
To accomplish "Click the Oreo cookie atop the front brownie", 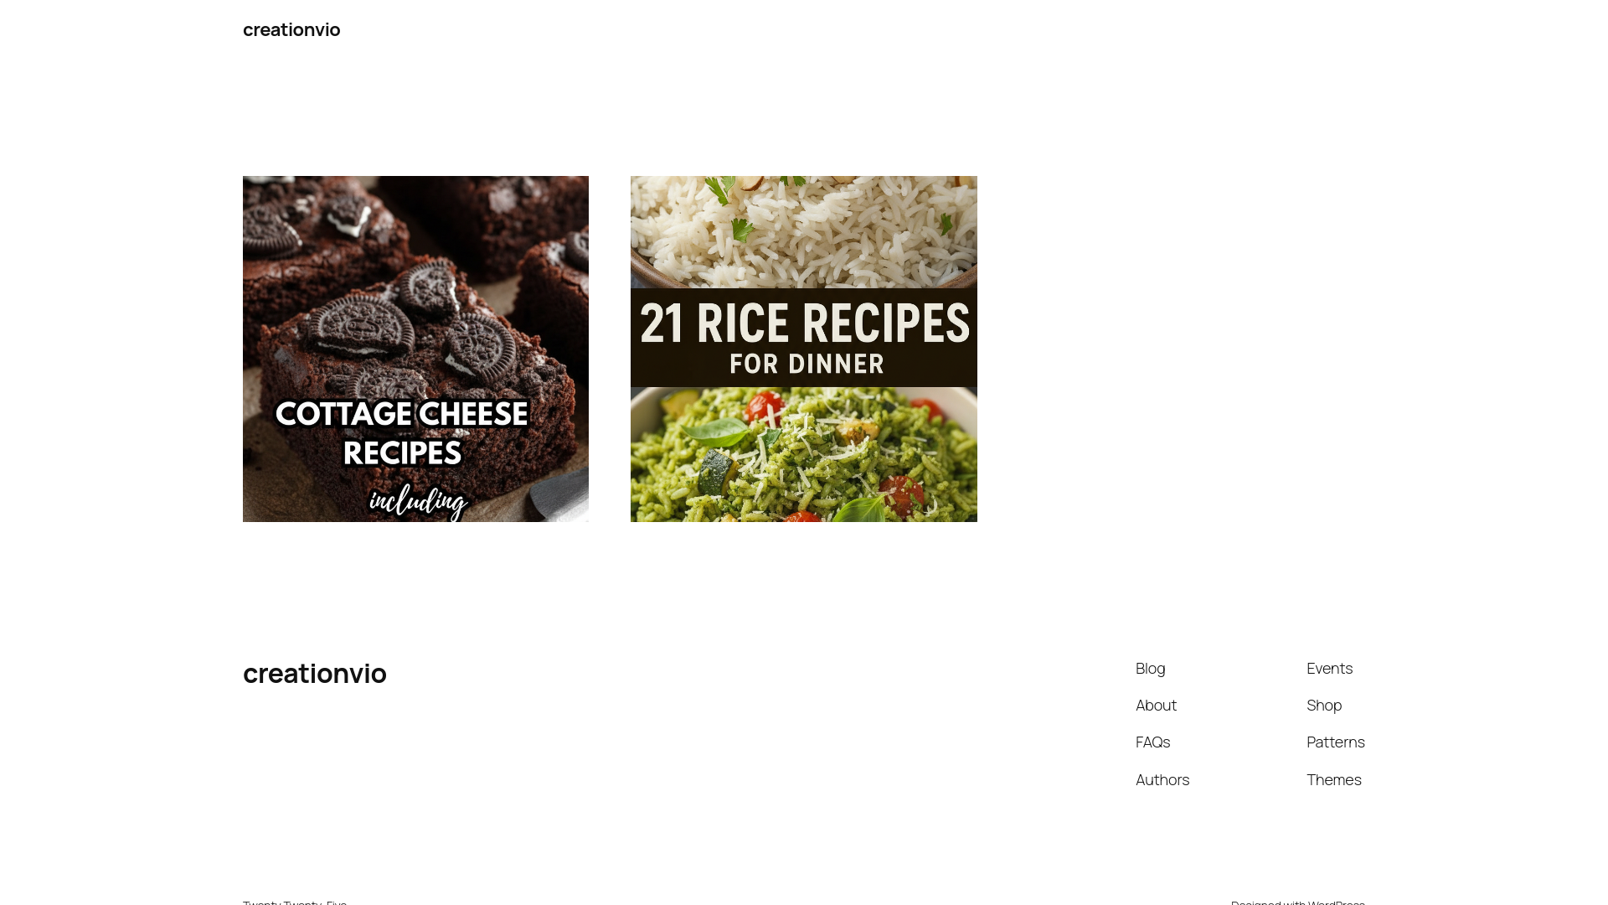I will coord(361,324).
